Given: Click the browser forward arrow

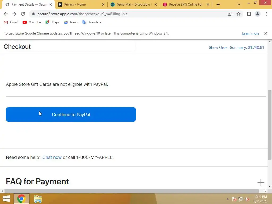Looking at the screenshot, I should pos(14,14).
